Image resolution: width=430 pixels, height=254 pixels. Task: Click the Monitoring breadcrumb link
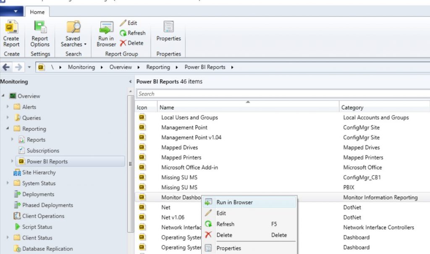coord(81,67)
